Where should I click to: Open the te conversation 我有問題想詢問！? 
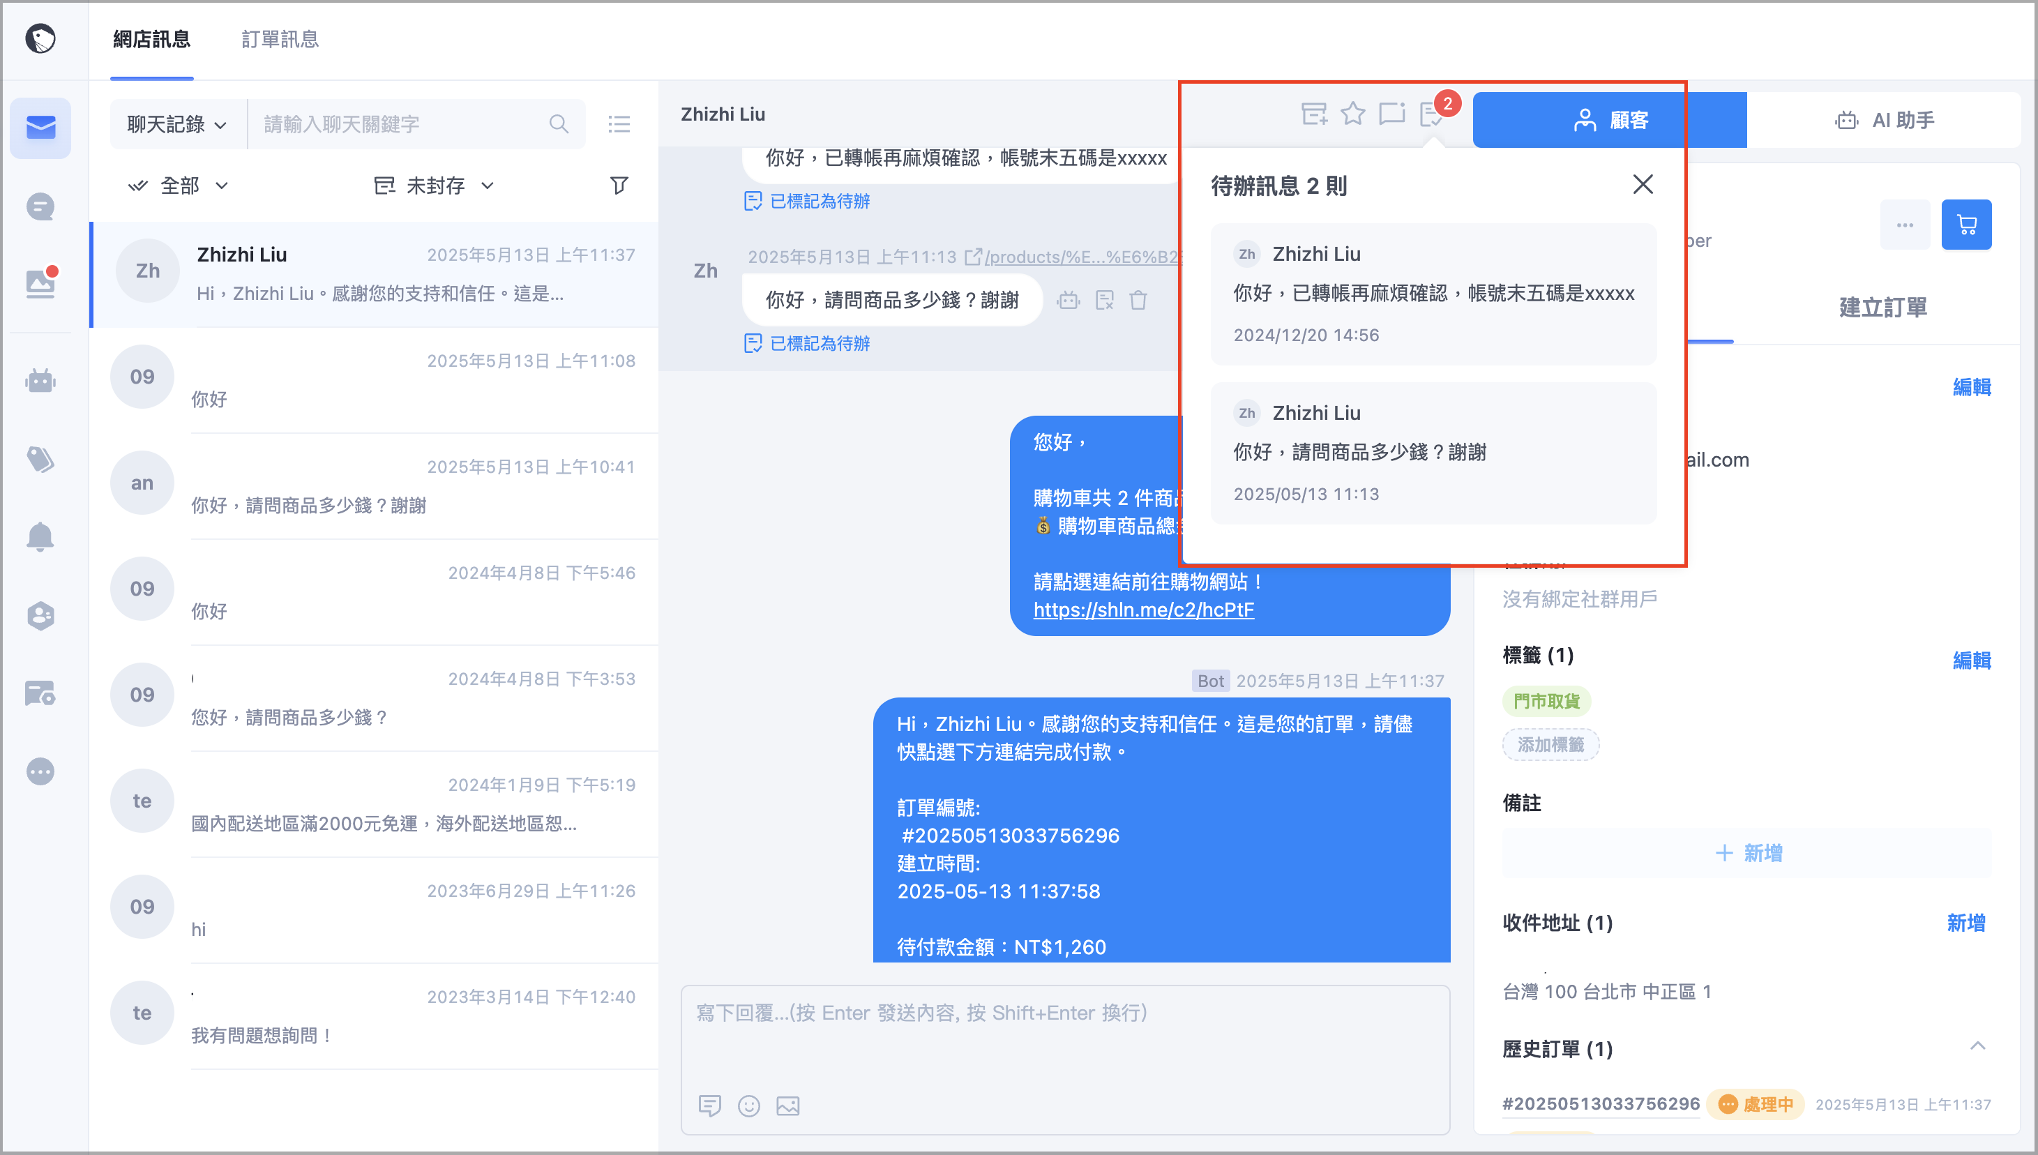click(x=375, y=1016)
